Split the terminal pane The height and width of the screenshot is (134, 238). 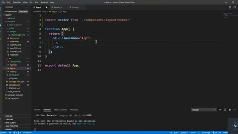pyautogui.click(x=225, y=110)
